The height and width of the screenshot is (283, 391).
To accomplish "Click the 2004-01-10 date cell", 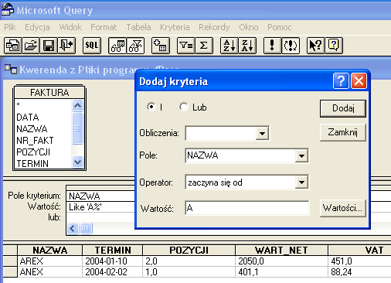I will [x=113, y=261].
